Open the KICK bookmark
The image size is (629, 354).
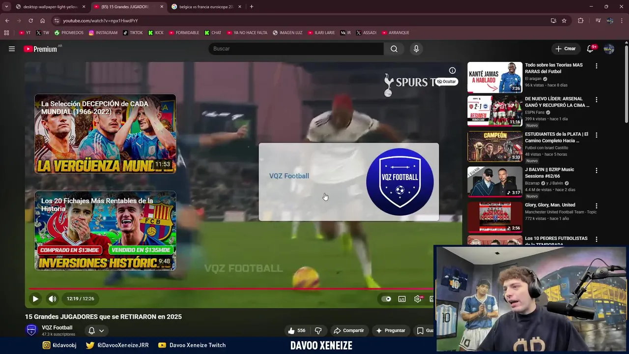pos(156,33)
